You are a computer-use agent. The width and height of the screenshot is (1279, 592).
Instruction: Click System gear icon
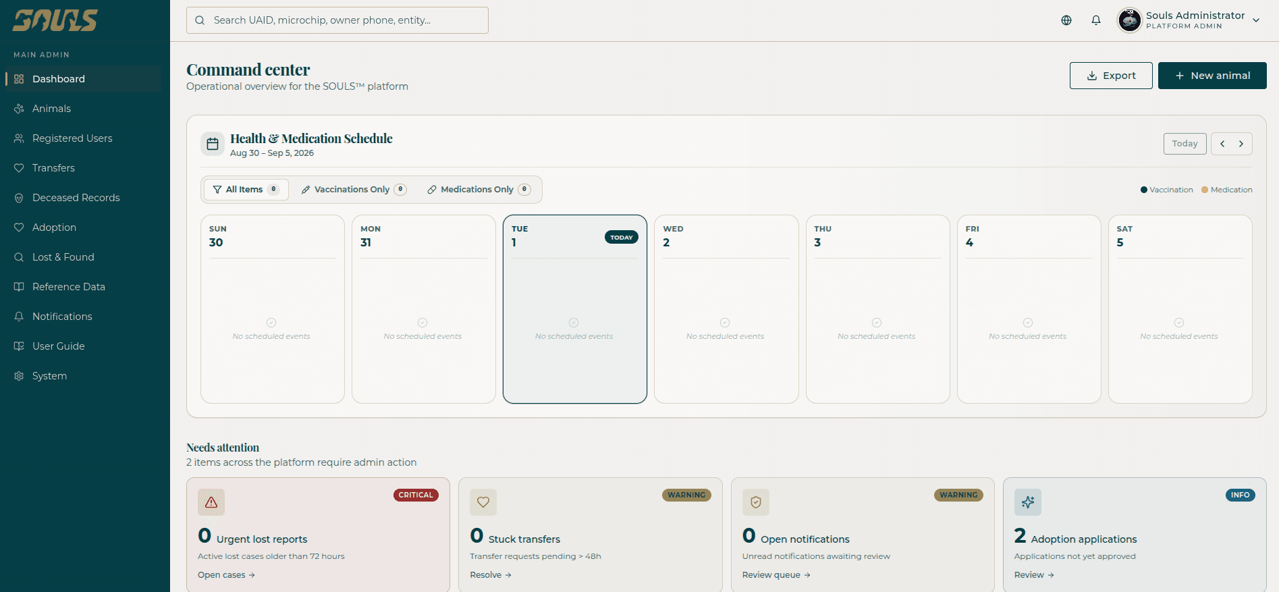click(19, 376)
